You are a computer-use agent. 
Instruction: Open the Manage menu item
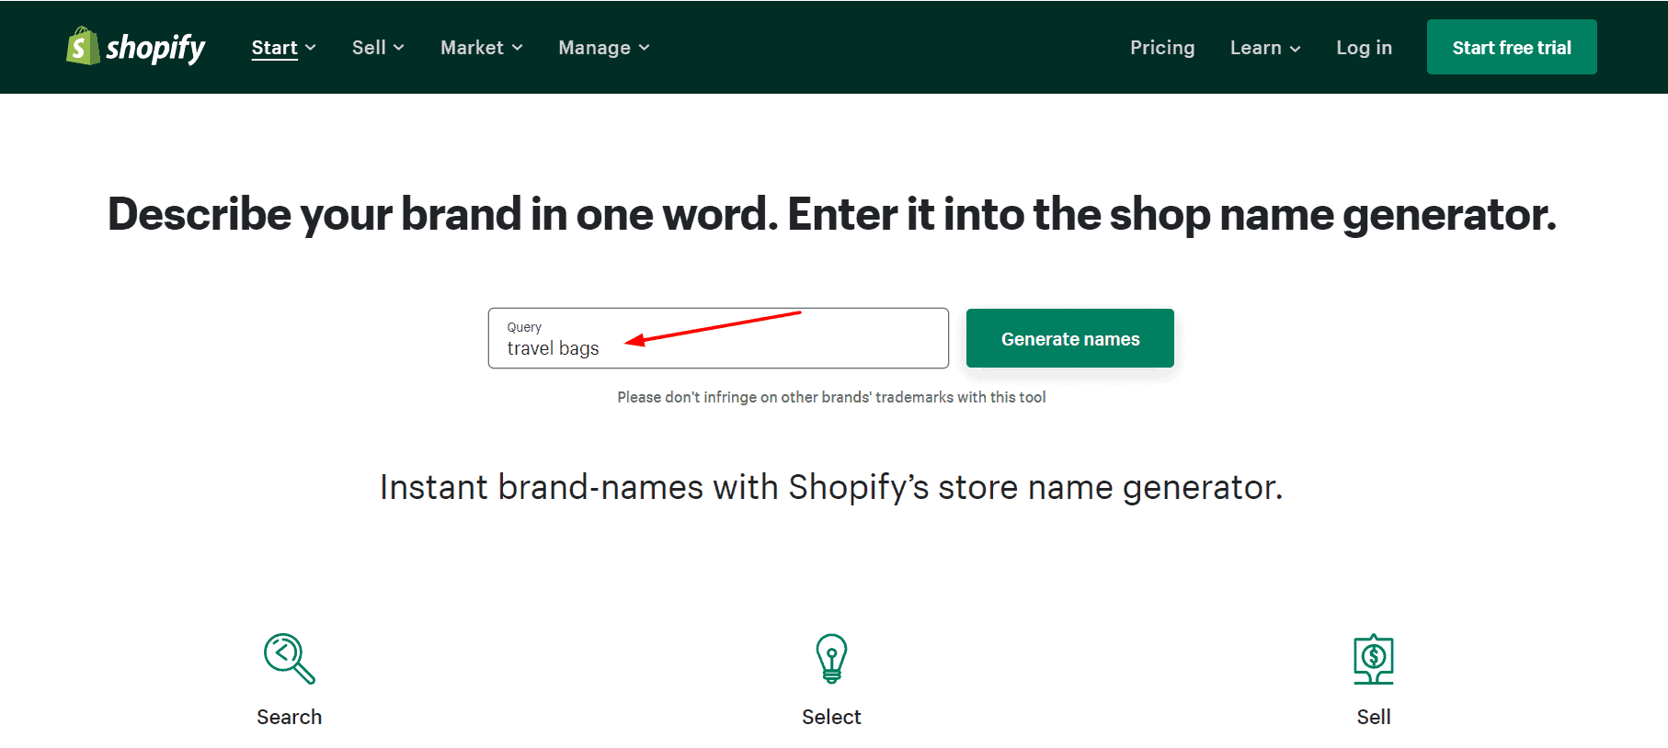pyautogui.click(x=594, y=48)
